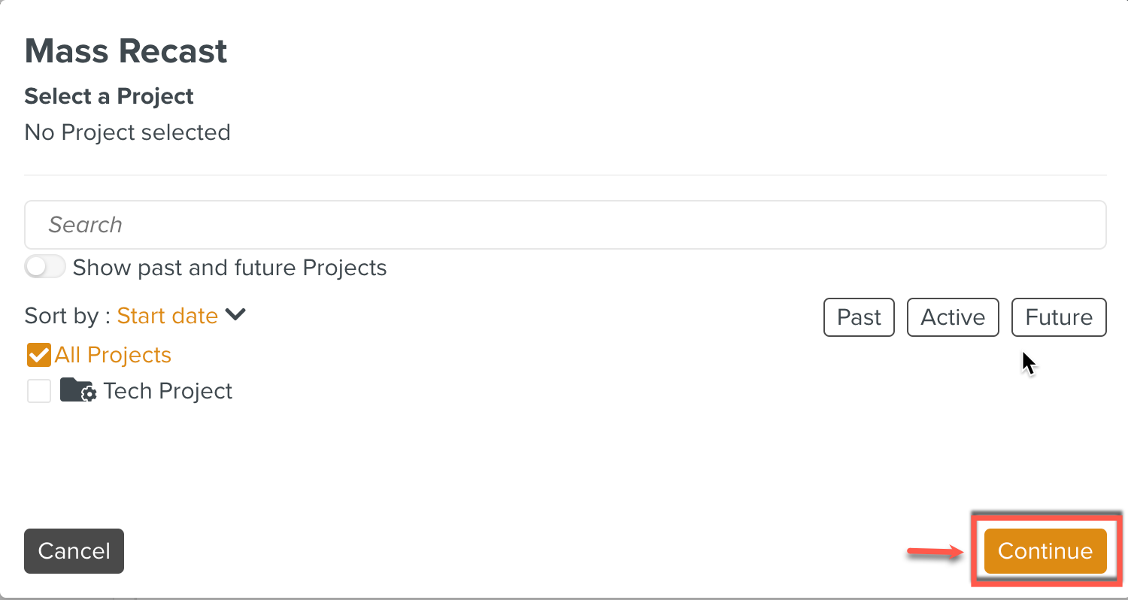
Task: Click the Select a Project heading
Action: pyautogui.click(x=109, y=96)
